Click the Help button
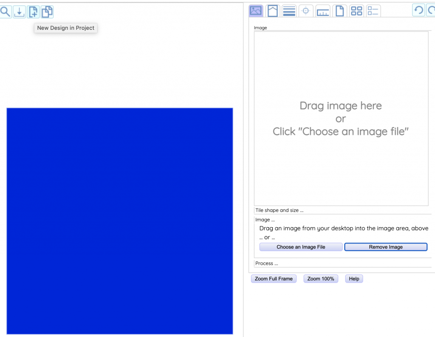435x337 pixels. [354, 279]
